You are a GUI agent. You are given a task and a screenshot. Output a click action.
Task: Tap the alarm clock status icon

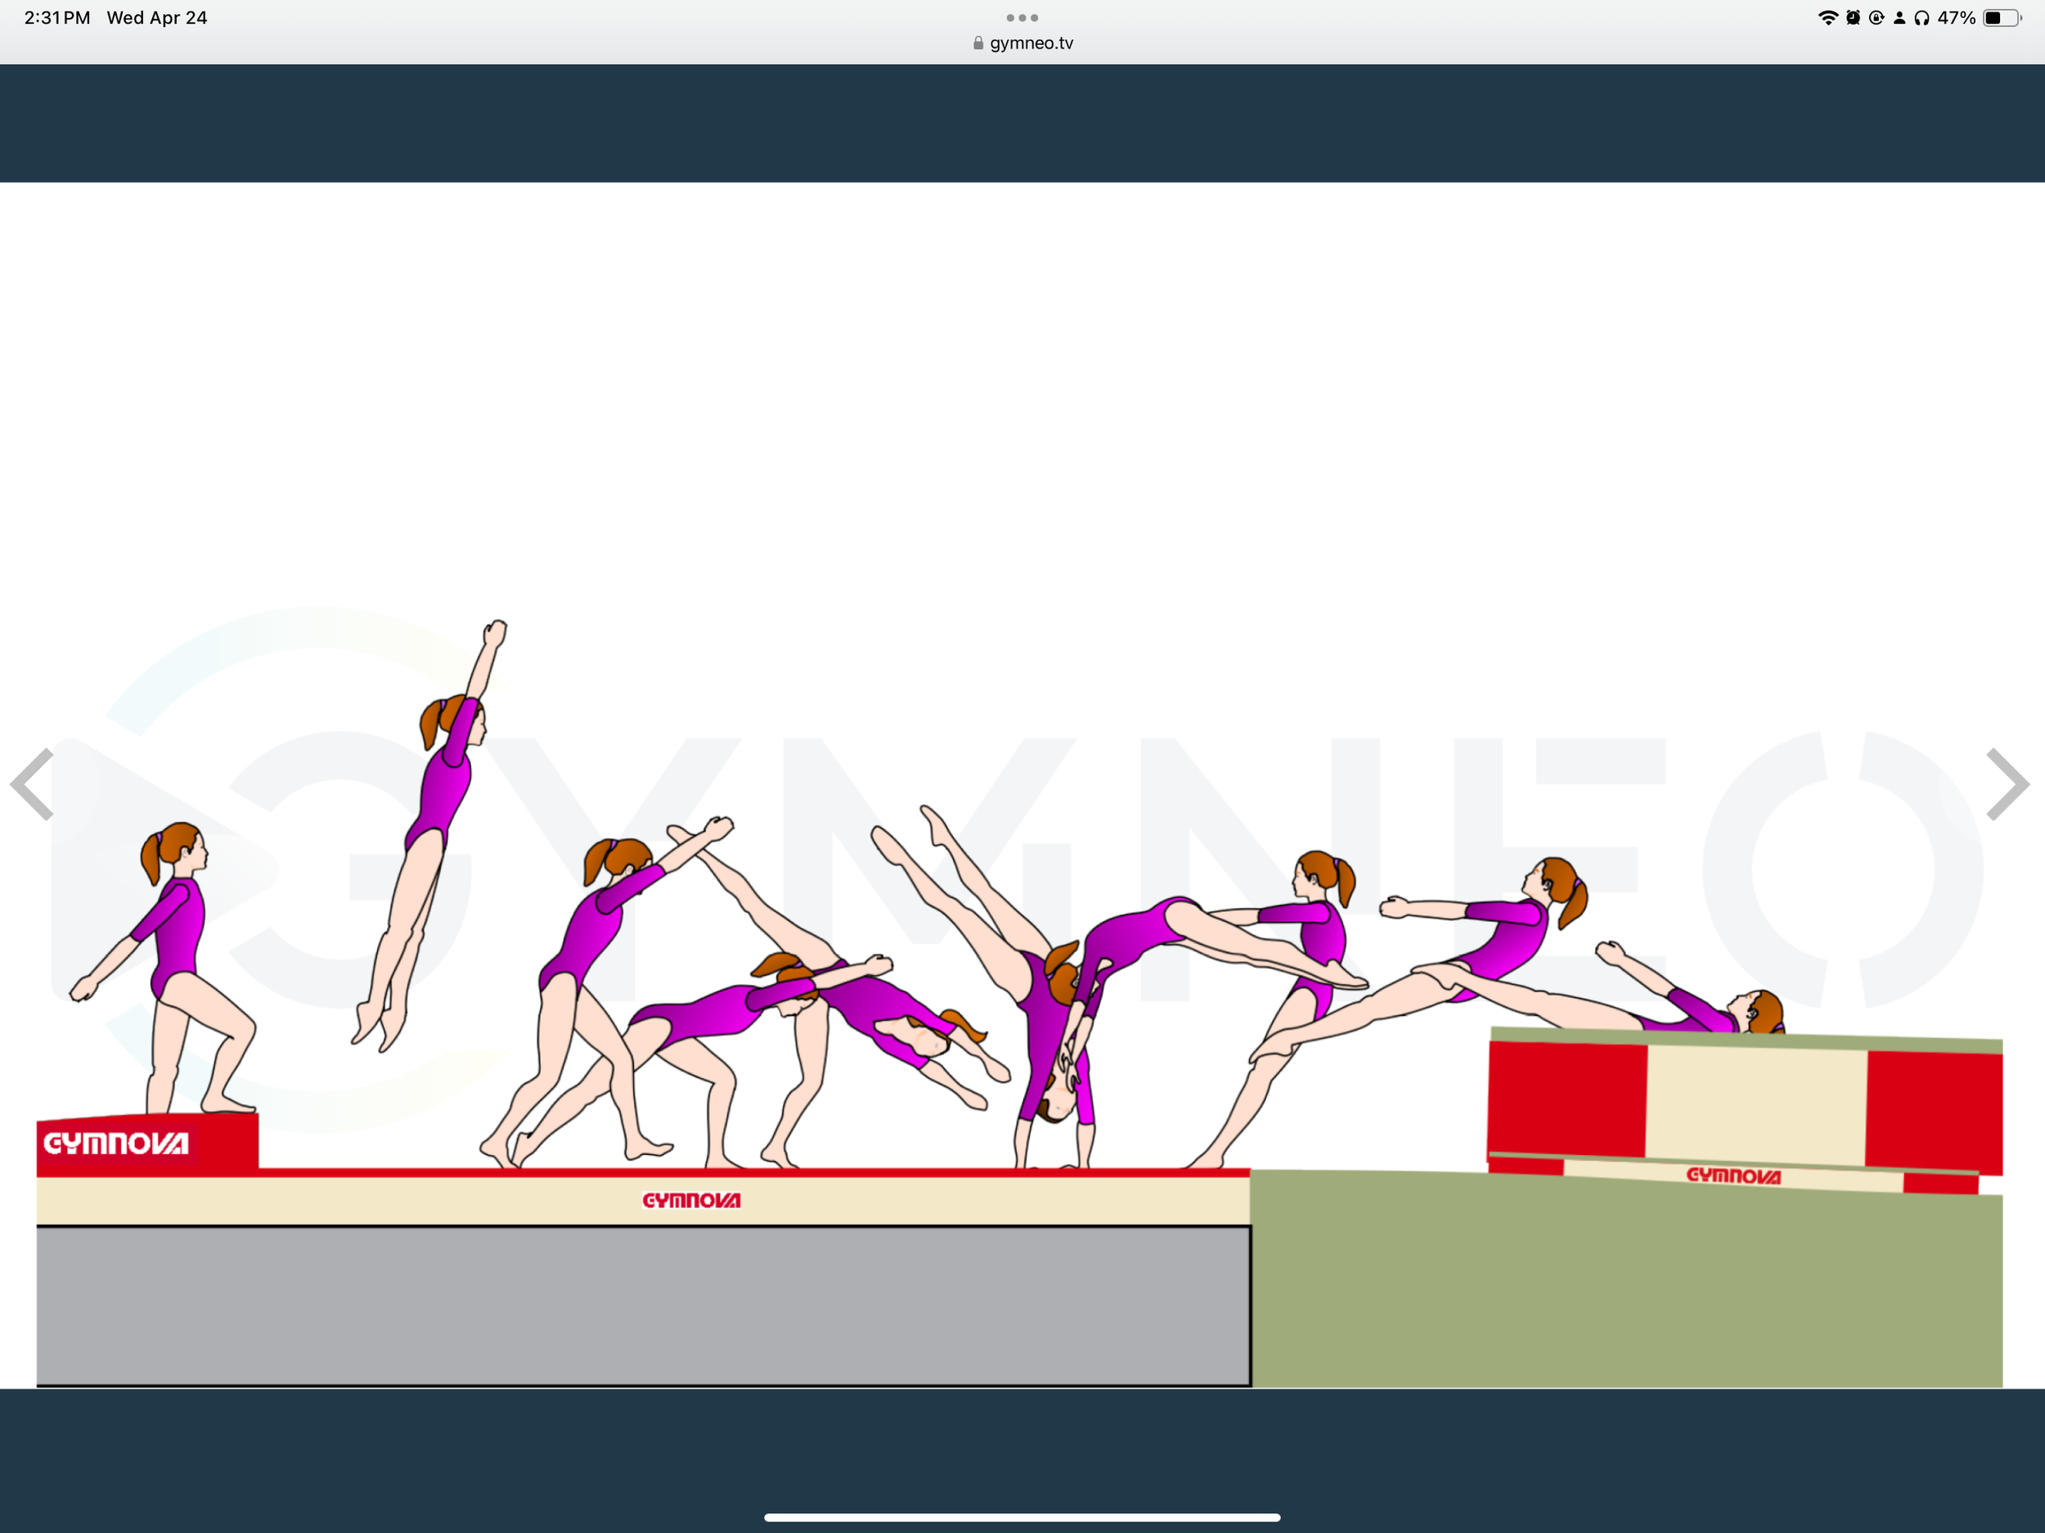[x=1853, y=17]
